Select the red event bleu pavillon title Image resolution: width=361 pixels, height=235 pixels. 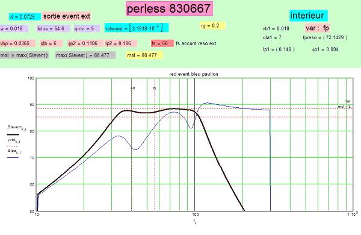coord(194,74)
